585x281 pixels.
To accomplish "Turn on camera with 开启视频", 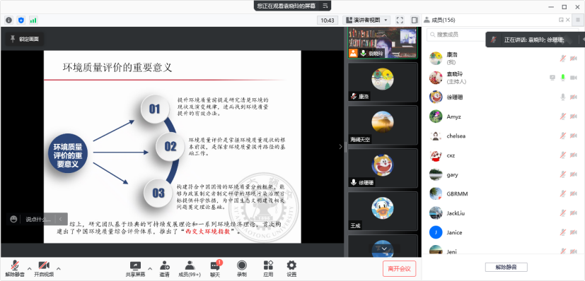I will [44, 269].
